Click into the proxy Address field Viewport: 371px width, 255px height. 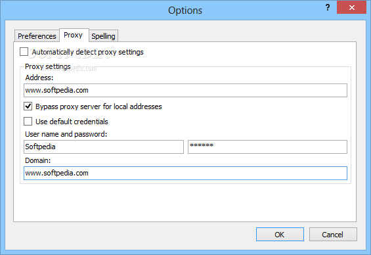[185, 90]
